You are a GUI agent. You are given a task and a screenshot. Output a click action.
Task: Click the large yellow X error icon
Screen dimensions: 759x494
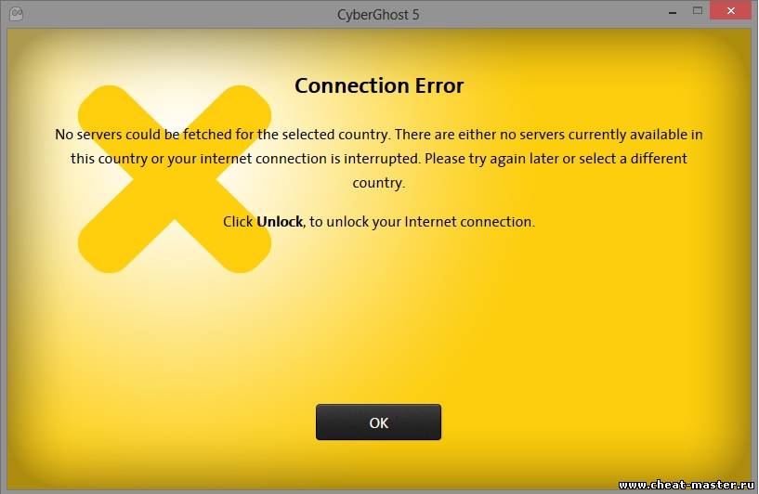click(175, 179)
